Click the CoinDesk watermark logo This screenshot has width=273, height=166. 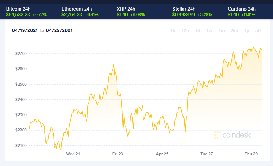tap(233, 135)
